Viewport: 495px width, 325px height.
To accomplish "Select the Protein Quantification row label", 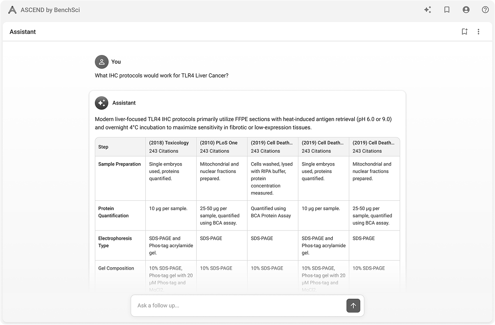I will (113, 212).
